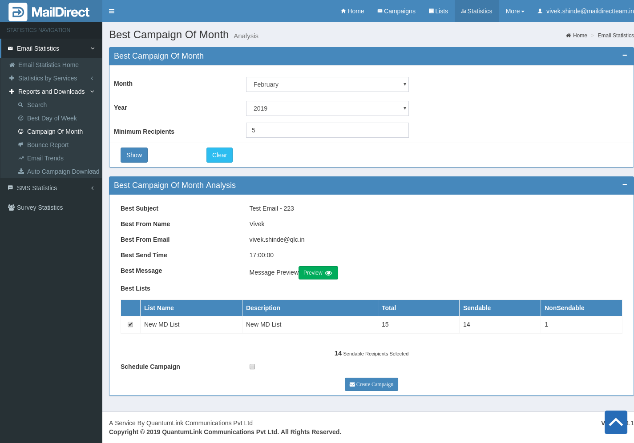
Task: Click the Bounce Report sidebar icon
Action: pos(21,145)
